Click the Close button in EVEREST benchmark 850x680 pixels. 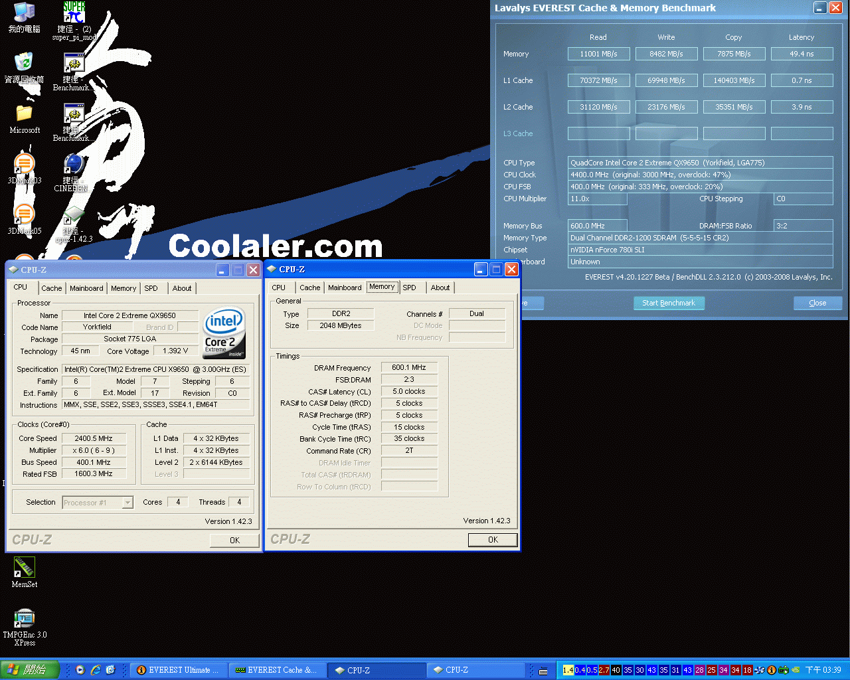click(x=817, y=303)
